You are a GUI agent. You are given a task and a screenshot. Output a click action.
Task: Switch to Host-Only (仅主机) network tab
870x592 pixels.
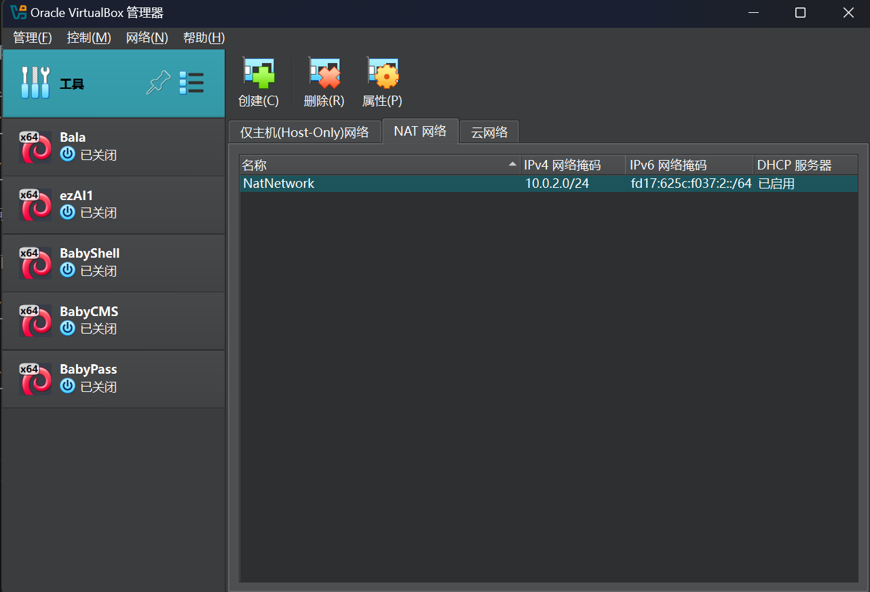pos(304,132)
